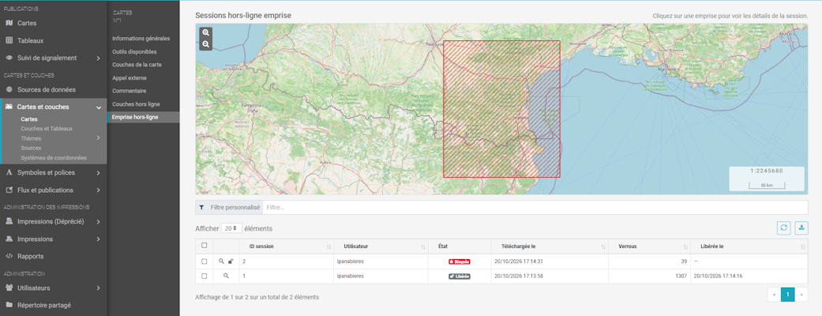Click date 20/10/2026 17:14:31
822x316 pixels.
(519, 261)
